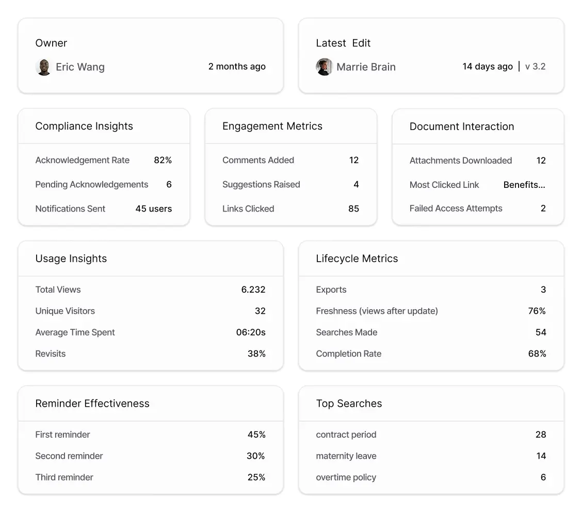The width and height of the screenshot is (582, 512).
Task: Click Notifications Sent 45 users value
Action: tap(153, 209)
